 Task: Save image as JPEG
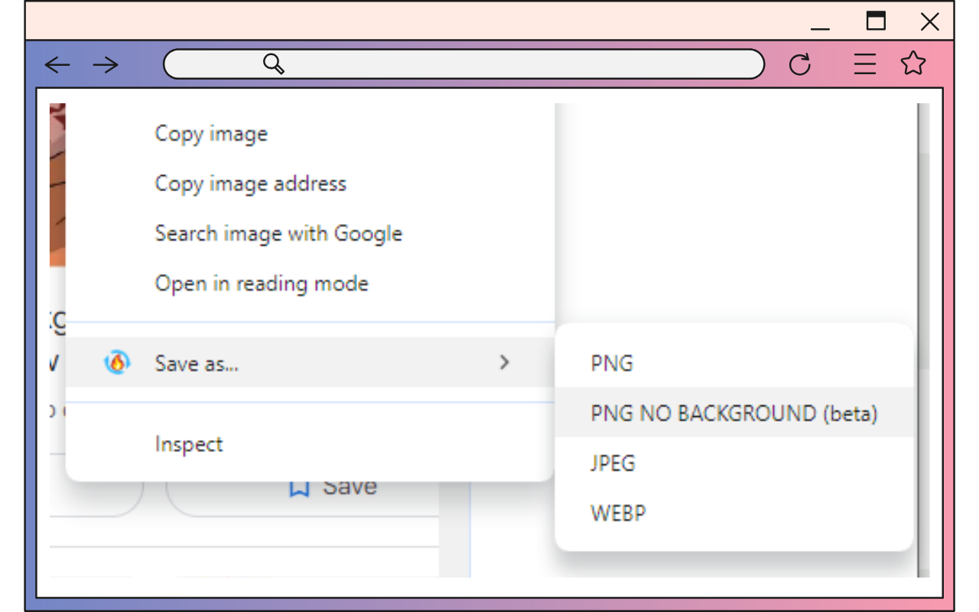(613, 463)
